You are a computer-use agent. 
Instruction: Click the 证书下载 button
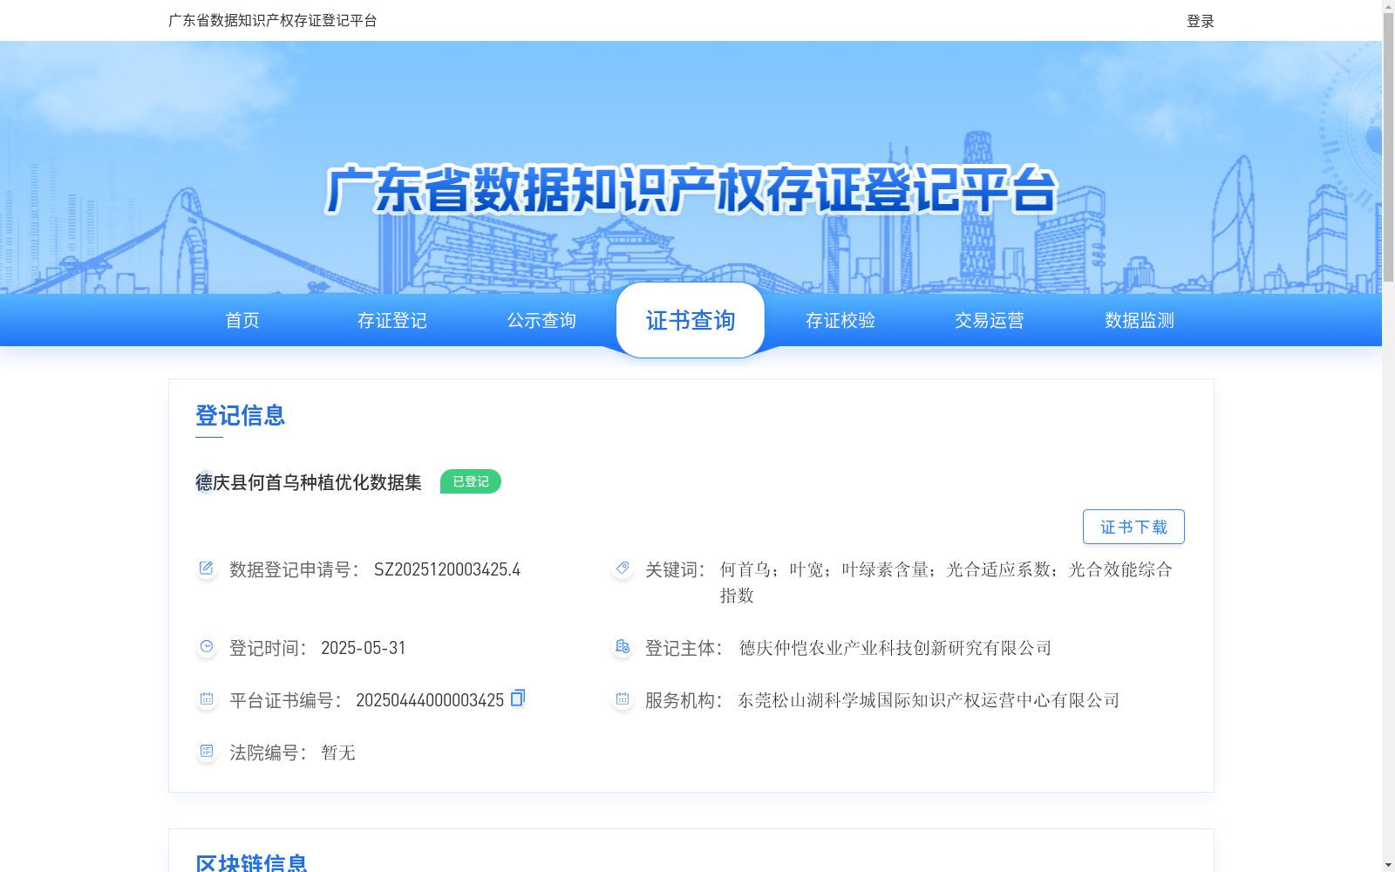(x=1133, y=527)
